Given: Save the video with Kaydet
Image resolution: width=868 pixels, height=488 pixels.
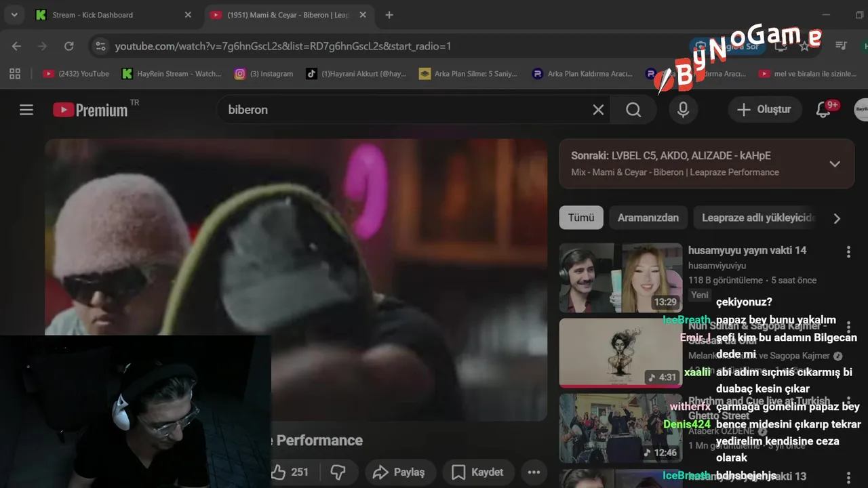Looking at the screenshot, I should [478, 472].
